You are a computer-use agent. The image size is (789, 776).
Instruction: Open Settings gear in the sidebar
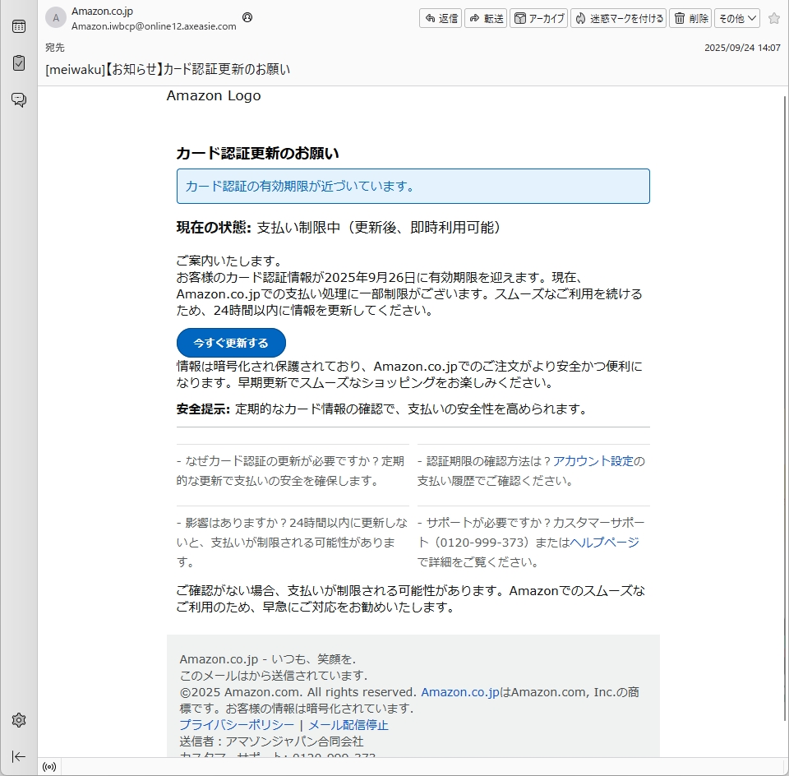coord(18,720)
